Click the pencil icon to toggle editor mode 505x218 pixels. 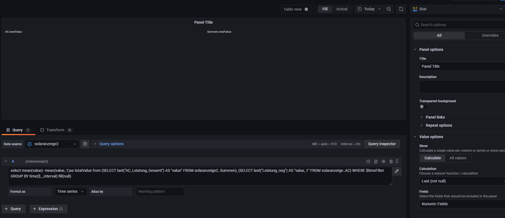(397, 171)
